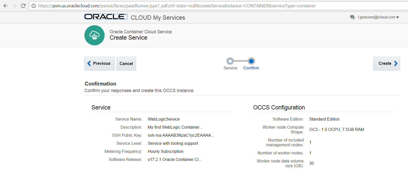Click the browser back arrow
The image size is (408, 171).
tap(6, 6)
